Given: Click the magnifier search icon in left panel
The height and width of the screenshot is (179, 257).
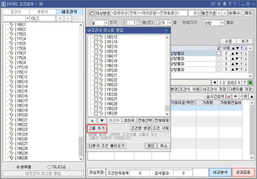Looking at the screenshot, I should pos(33,18).
